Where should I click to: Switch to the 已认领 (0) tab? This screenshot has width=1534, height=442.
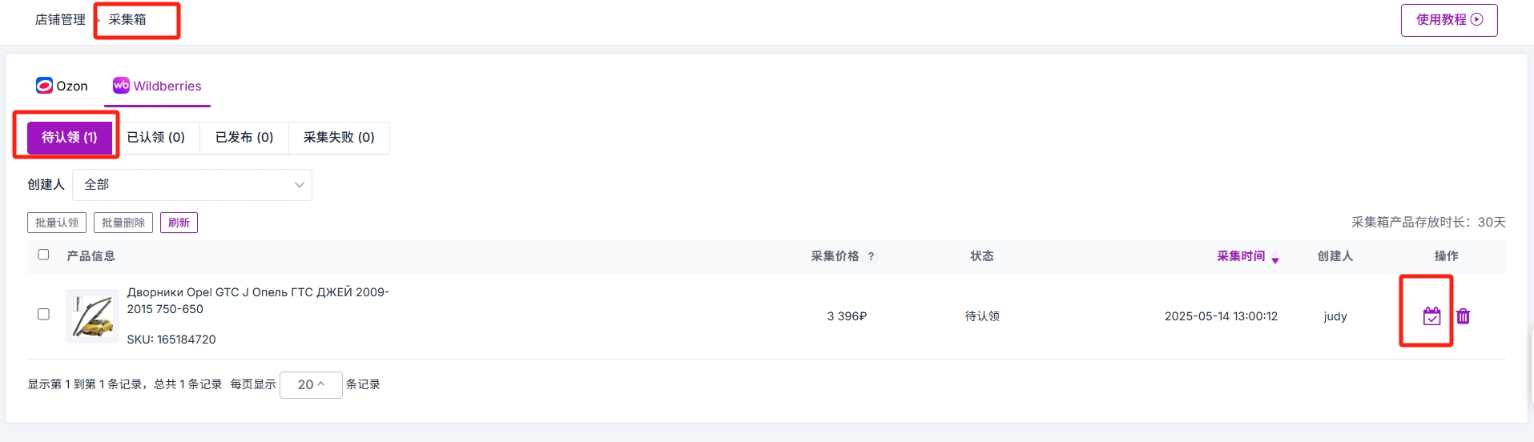click(156, 138)
